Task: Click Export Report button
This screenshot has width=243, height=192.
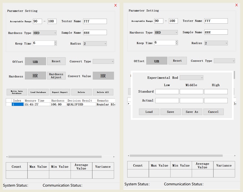Action: click(60, 92)
